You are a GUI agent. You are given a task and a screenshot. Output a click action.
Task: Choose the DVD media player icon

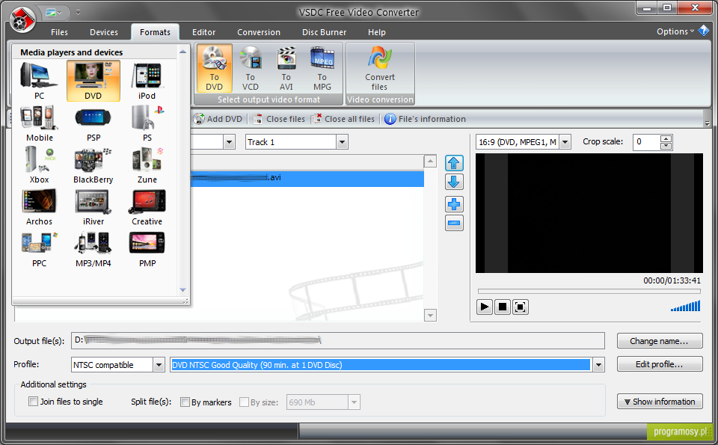pos(93,82)
